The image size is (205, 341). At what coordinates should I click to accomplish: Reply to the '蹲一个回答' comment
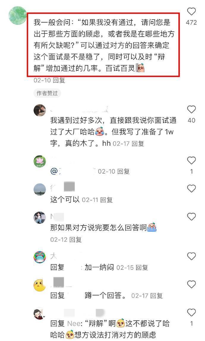157,296
